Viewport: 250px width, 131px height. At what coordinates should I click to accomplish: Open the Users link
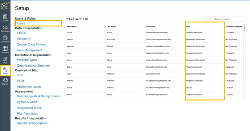click(21, 24)
